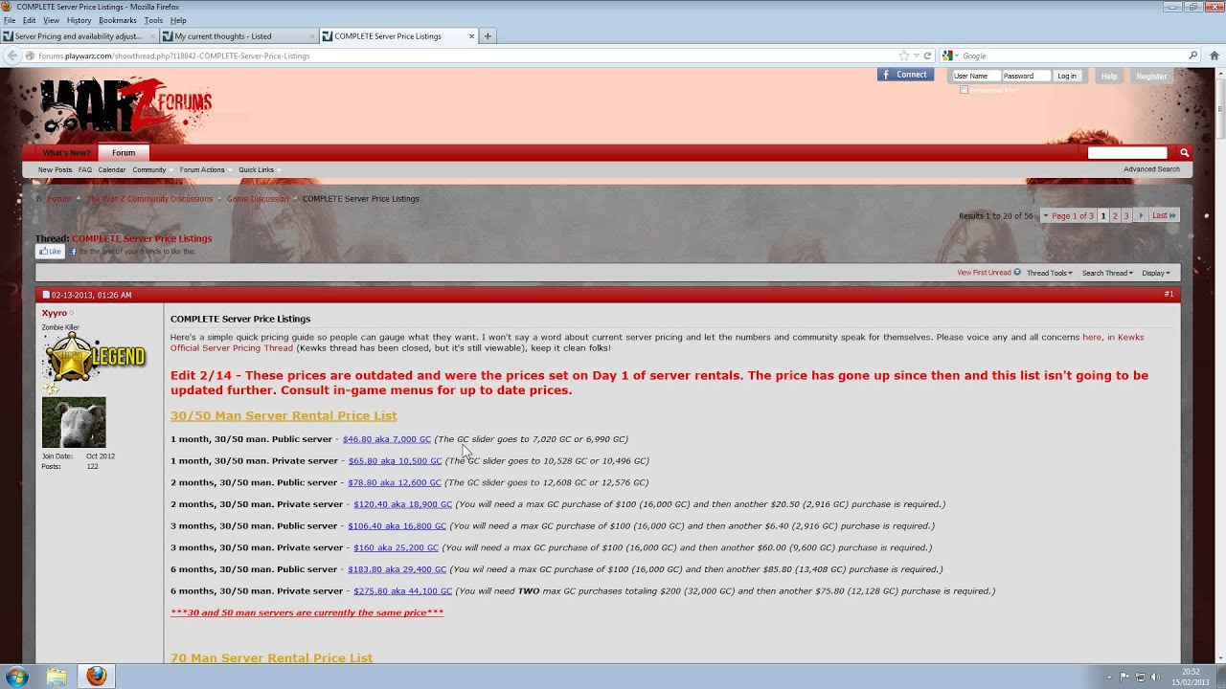Click the War Z Forums logo

click(126, 105)
